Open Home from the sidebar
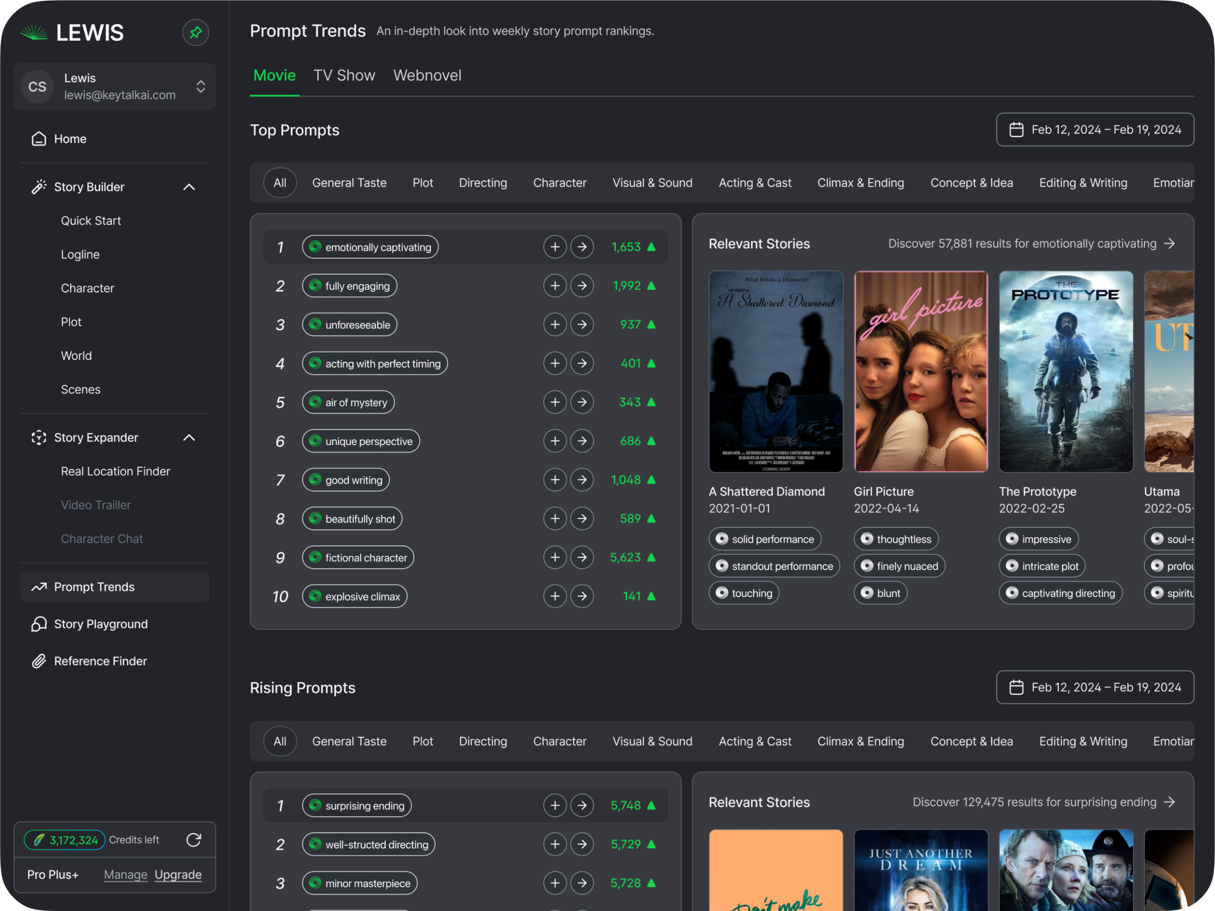 click(x=70, y=139)
